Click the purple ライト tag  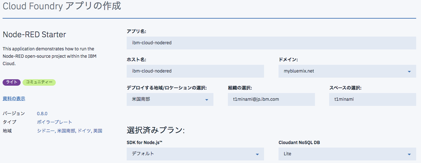tap(12, 82)
